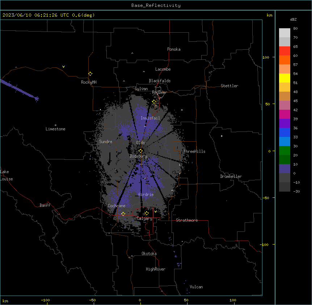Click the yellow V marker northeast of Calgary

point(155,212)
